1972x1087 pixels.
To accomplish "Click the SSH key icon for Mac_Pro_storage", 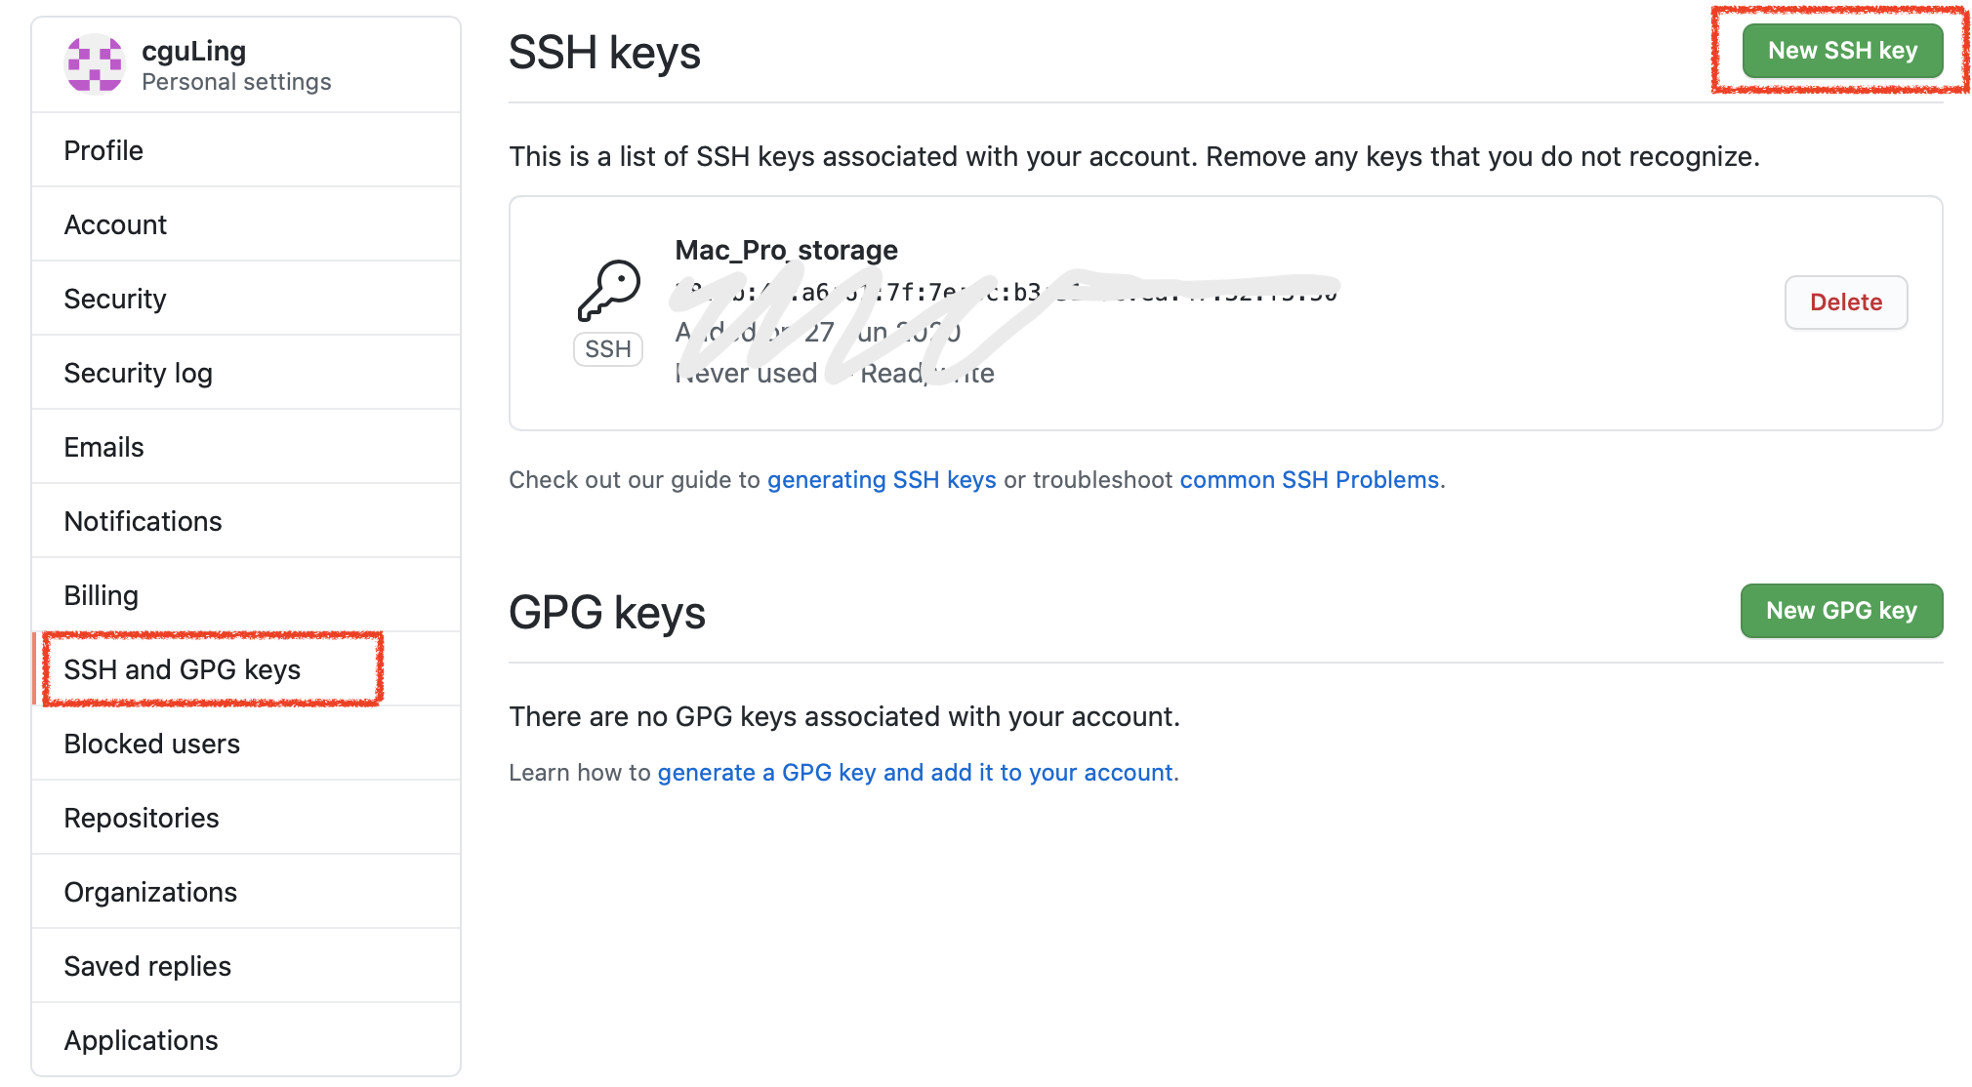I will [x=608, y=290].
